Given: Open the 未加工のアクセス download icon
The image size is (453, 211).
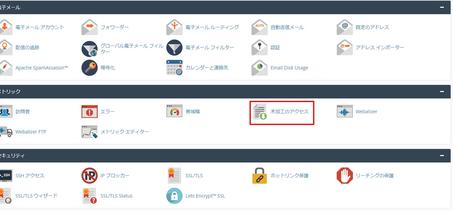Looking at the screenshot, I should 260,112.
